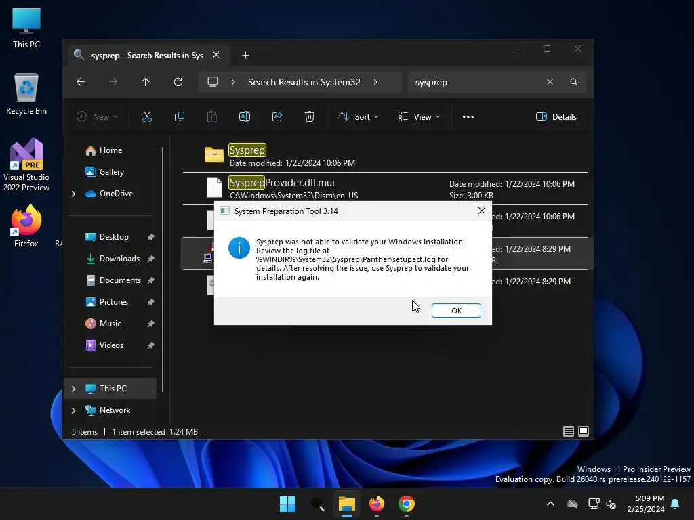Image resolution: width=694 pixels, height=520 pixels.
Task: Open the clock and date flyout
Action: coord(646,504)
